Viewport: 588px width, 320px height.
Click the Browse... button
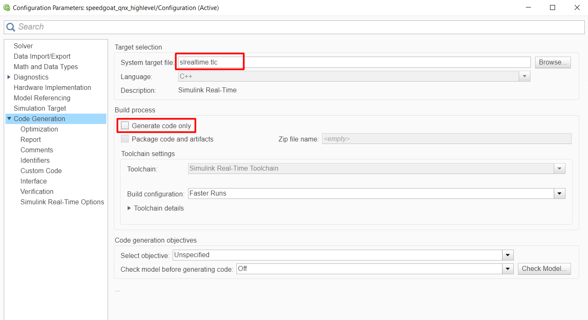553,62
